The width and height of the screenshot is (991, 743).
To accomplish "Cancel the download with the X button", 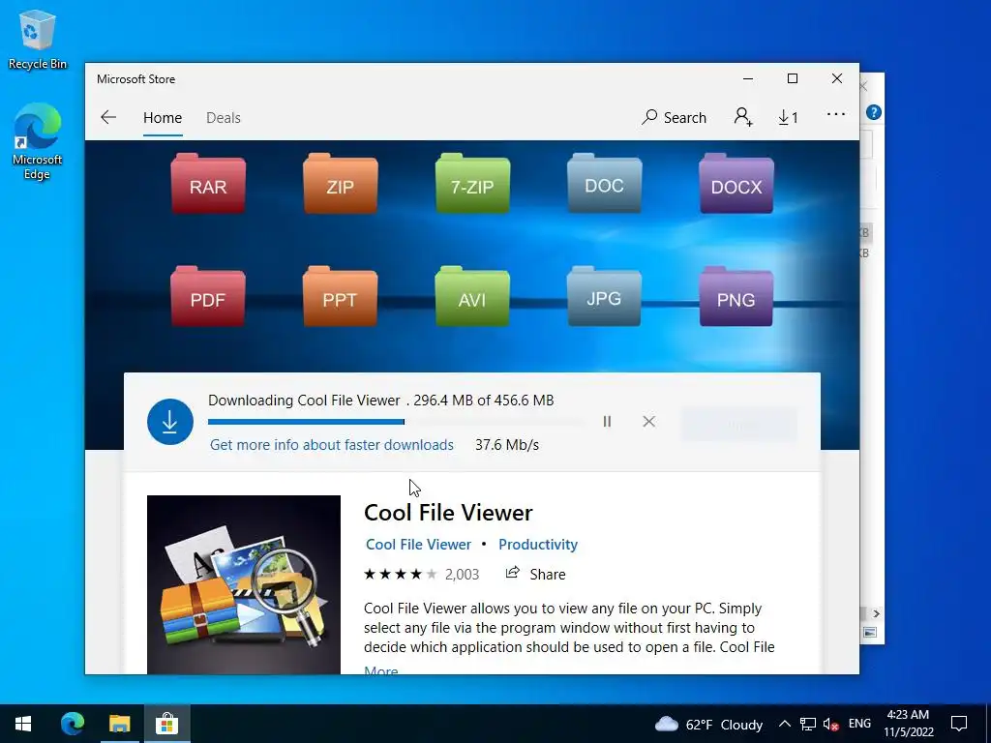I will (x=649, y=422).
